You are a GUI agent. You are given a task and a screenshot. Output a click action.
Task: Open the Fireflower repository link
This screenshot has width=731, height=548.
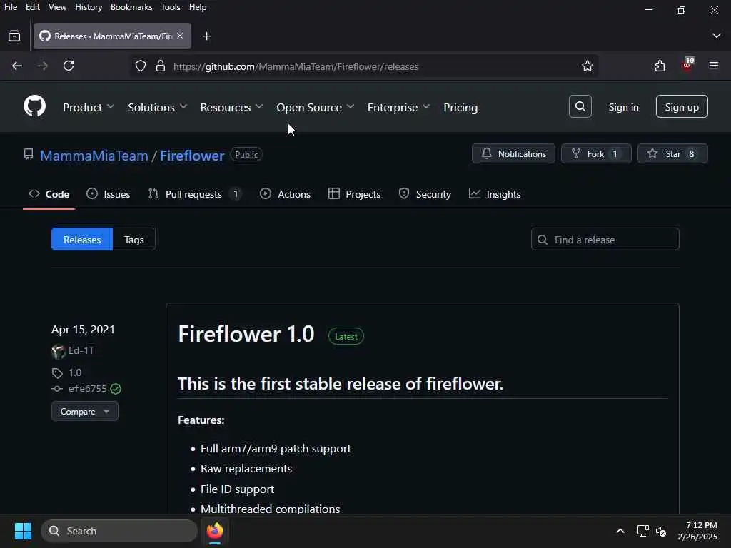point(192,156)
